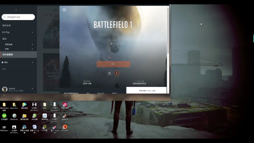Open the 游戏 games folder on the desktop
The width and height of the screenshot is (254, 143).
click(x=44, y=106)
